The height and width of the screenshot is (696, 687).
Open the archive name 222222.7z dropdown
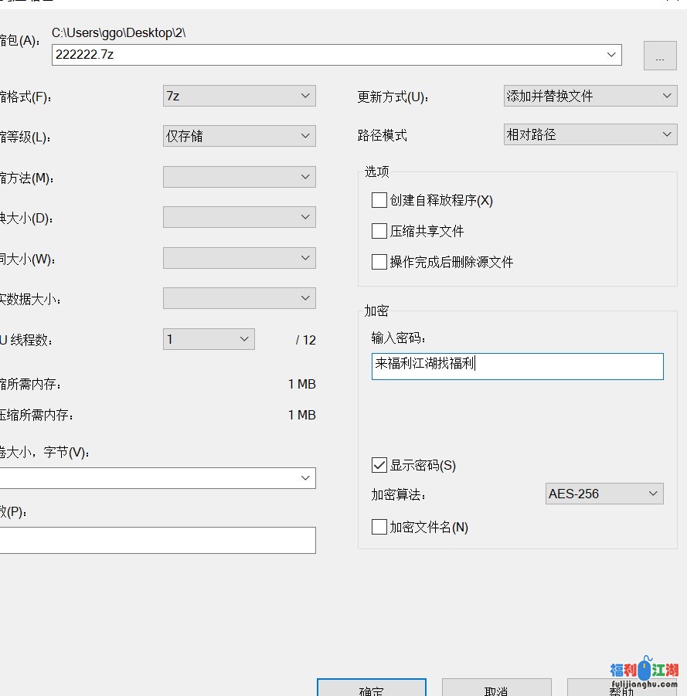tap(612, 55)
